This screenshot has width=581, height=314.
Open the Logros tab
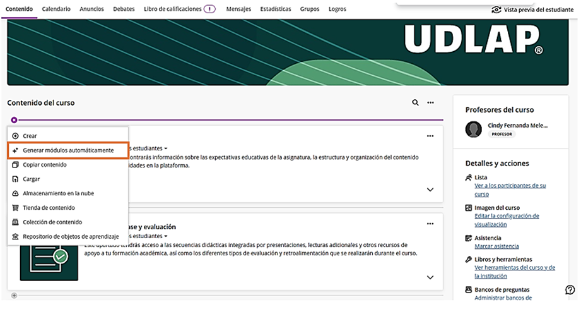click(x=337, y=9)
